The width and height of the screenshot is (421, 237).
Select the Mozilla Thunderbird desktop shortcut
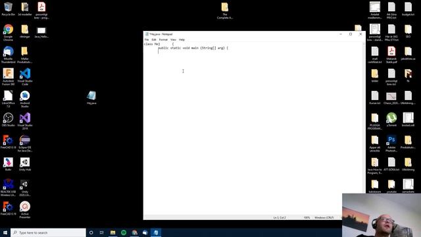(x=9, y=55)
